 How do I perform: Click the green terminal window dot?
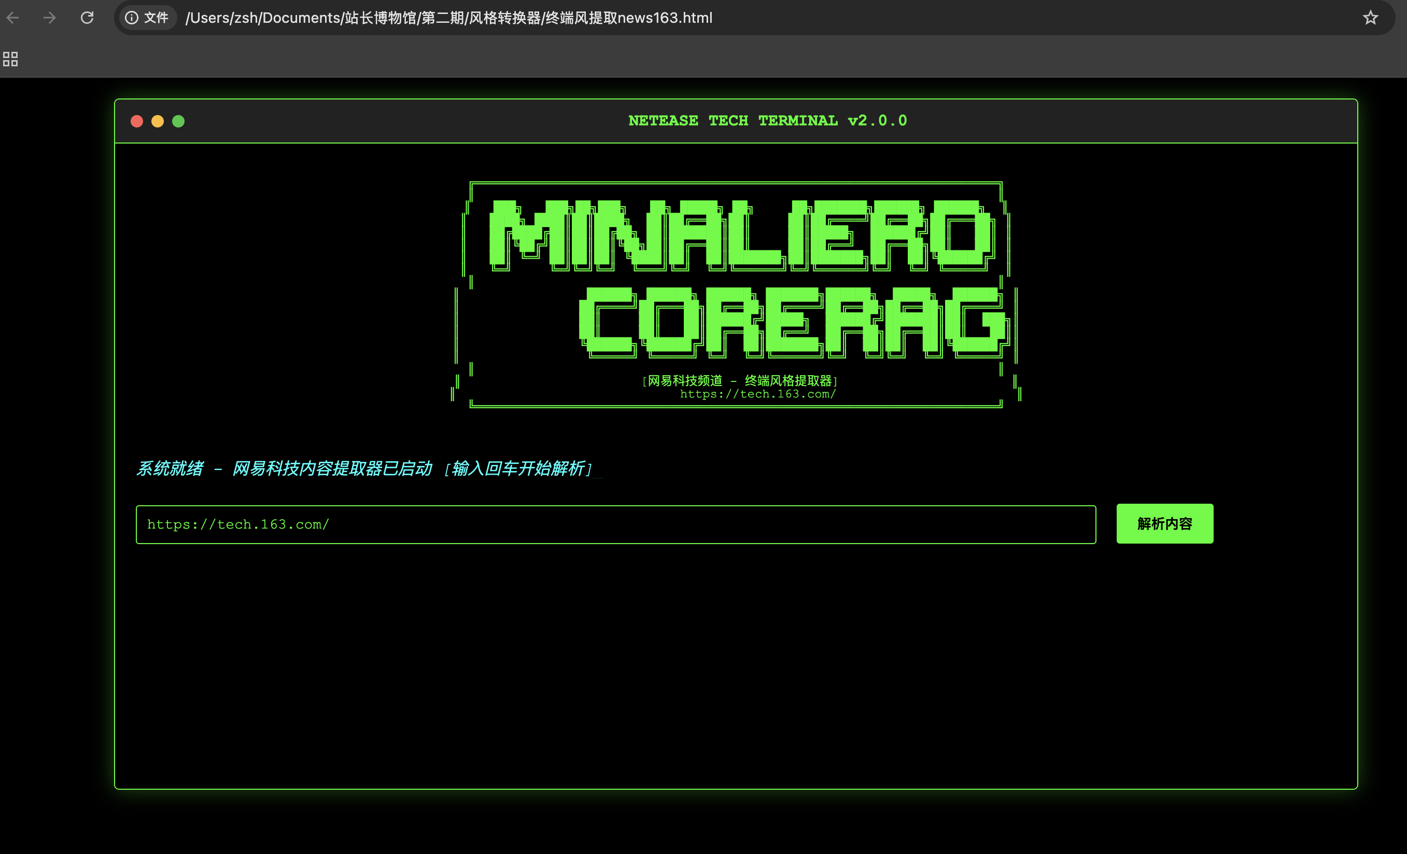point(178,121)
